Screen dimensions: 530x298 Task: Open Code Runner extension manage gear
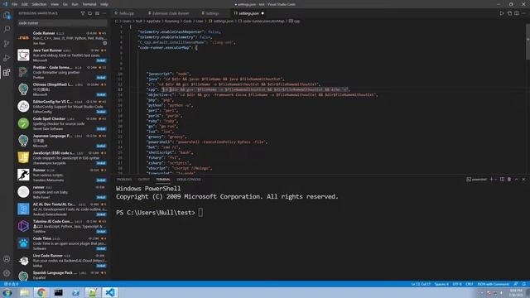pos(105,43)
